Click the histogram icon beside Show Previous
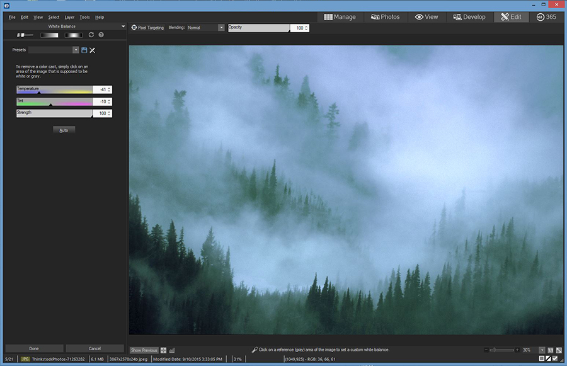 pyautogui.click(x=172, y=350)
